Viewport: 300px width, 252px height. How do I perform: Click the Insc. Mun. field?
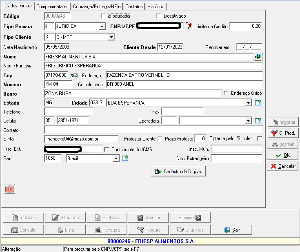(236, 149)
